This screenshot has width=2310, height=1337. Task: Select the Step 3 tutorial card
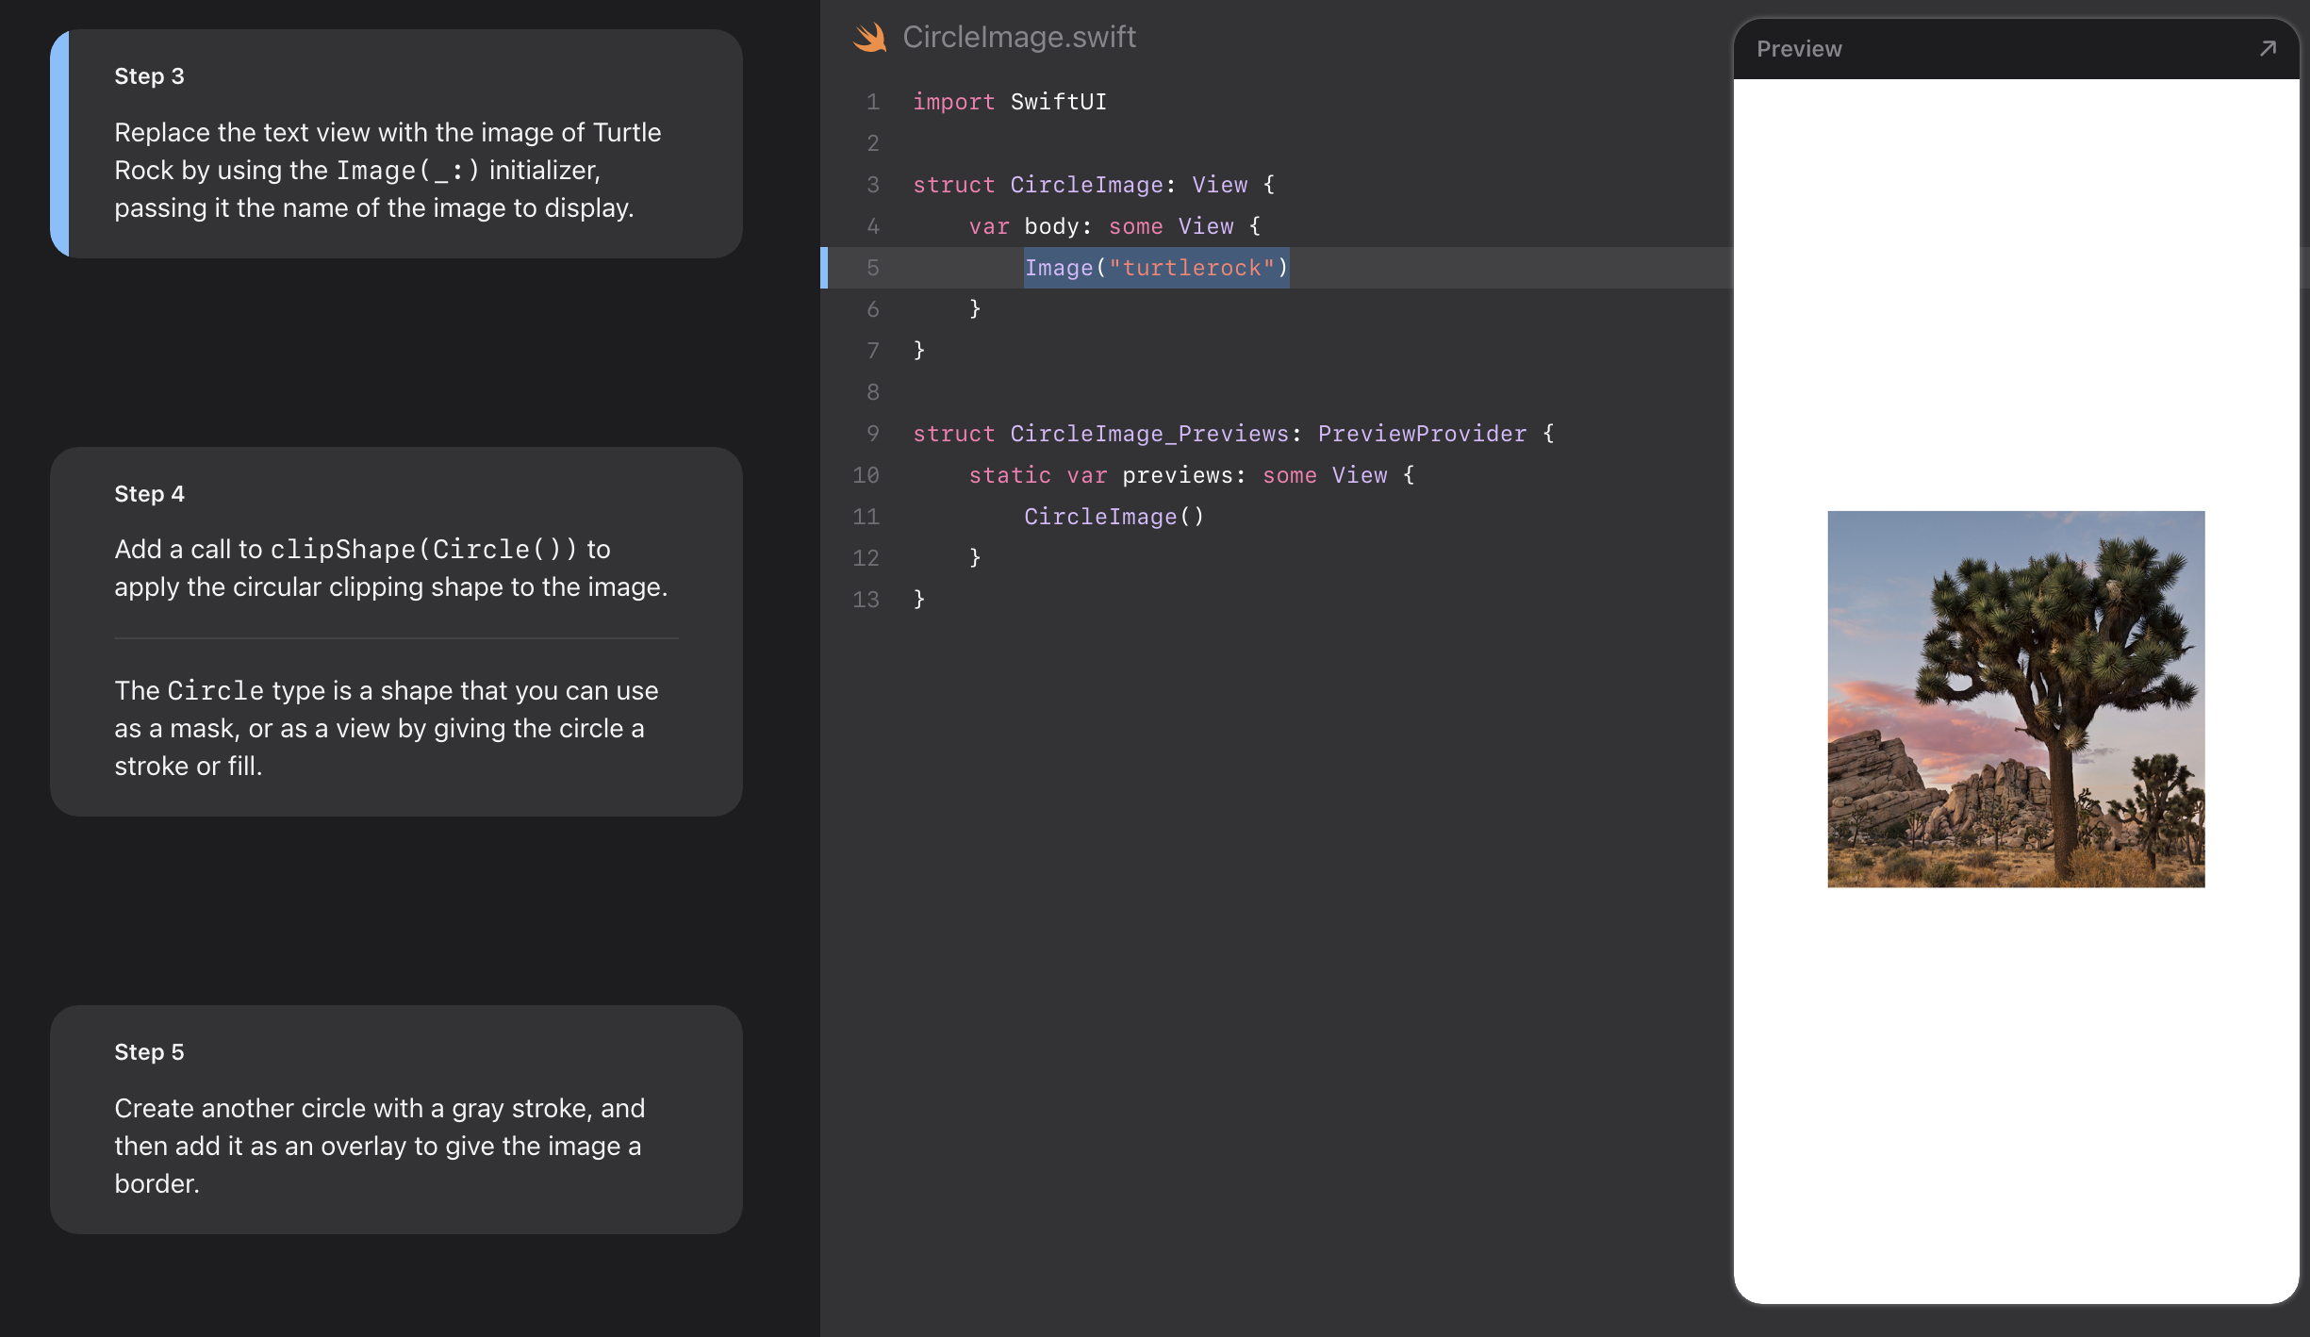click(x=396, y=143)
